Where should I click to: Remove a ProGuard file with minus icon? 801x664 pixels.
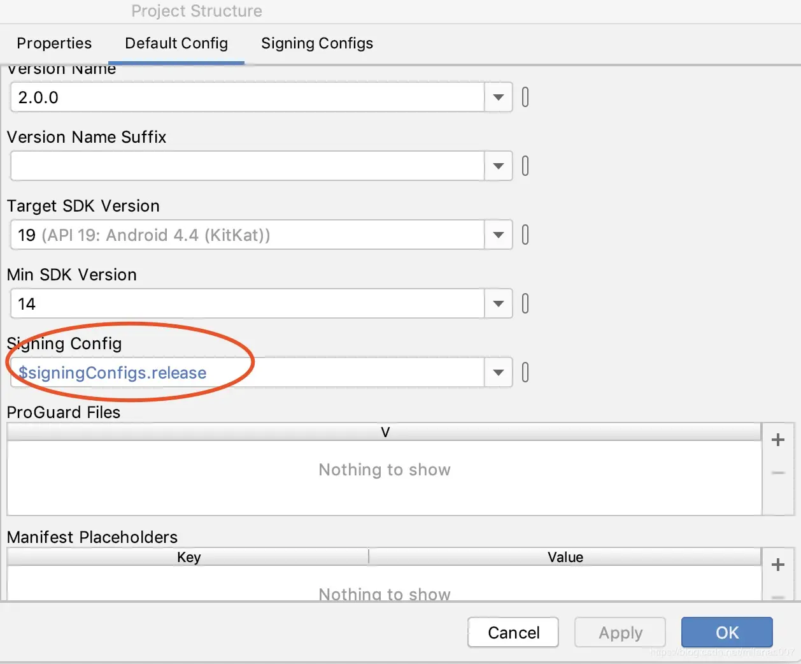(777, 473)
